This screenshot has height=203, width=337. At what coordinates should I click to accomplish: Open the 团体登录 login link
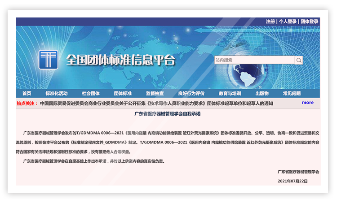[x=309, y=22]
